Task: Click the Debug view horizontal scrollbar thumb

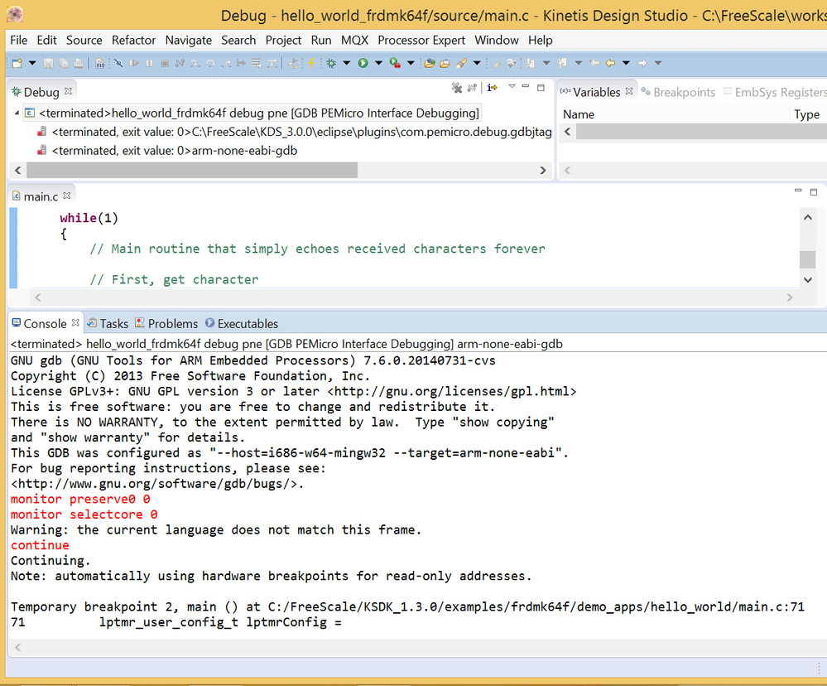Action: tap(192, 170)
